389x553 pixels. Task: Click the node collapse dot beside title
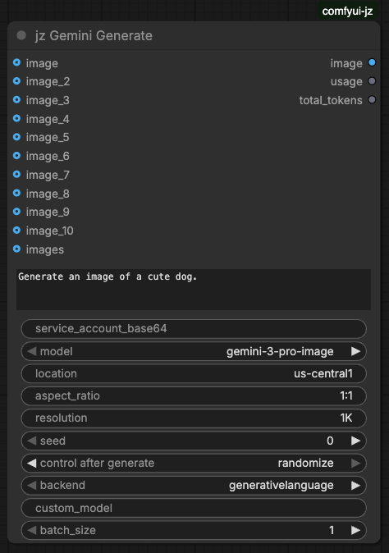point(21,35)
